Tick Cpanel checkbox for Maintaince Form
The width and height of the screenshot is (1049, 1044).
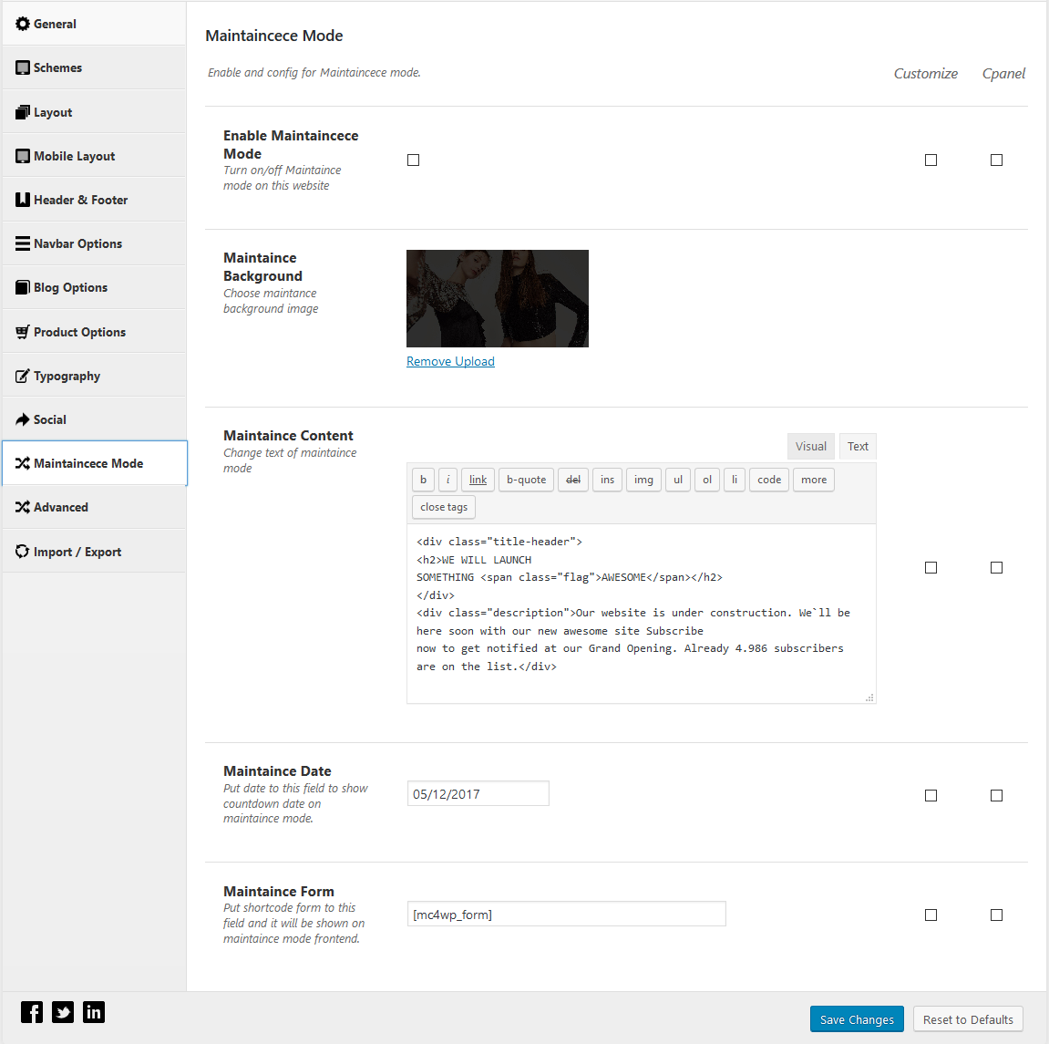pyautogui.click(x=996, y=915)
